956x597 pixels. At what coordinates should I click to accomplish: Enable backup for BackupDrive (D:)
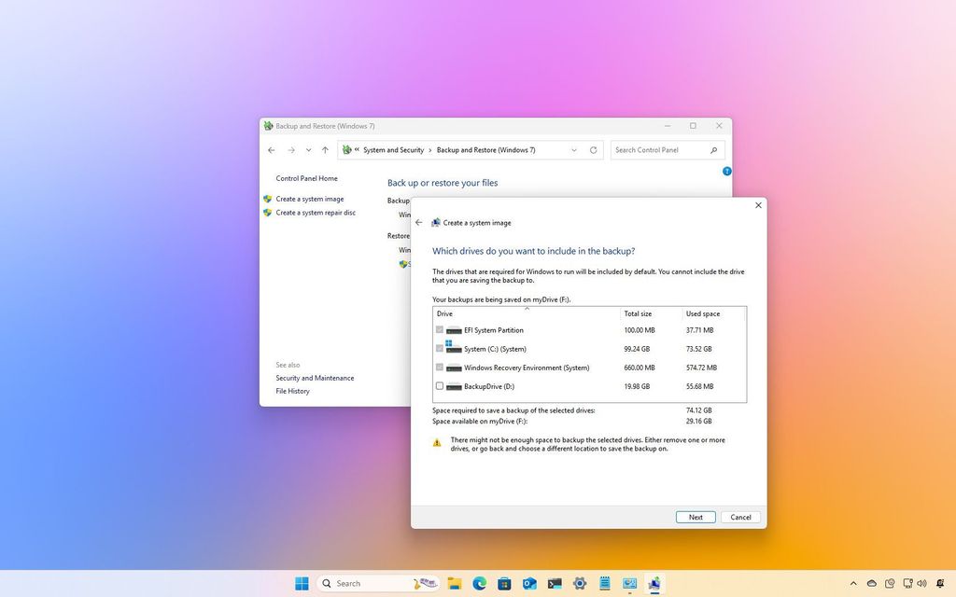(x=439, y=385)
